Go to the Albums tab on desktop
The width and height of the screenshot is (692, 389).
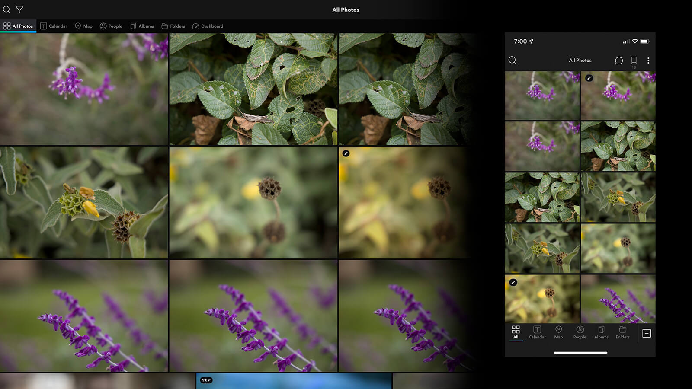coord(142,26)
